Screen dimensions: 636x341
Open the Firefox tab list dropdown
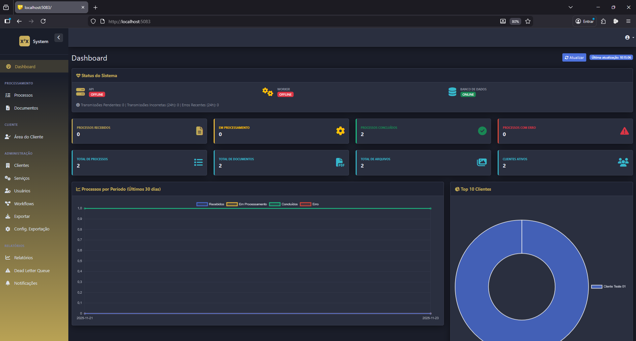coord(571,7)
